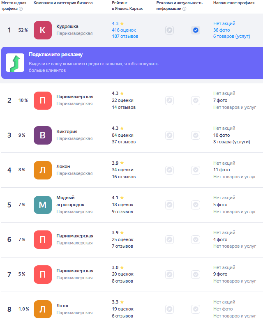This screenshot has height=322, width=263.
Task: Click verification checkmark in row with 4 фото
Action: click(x=196, y=240)
